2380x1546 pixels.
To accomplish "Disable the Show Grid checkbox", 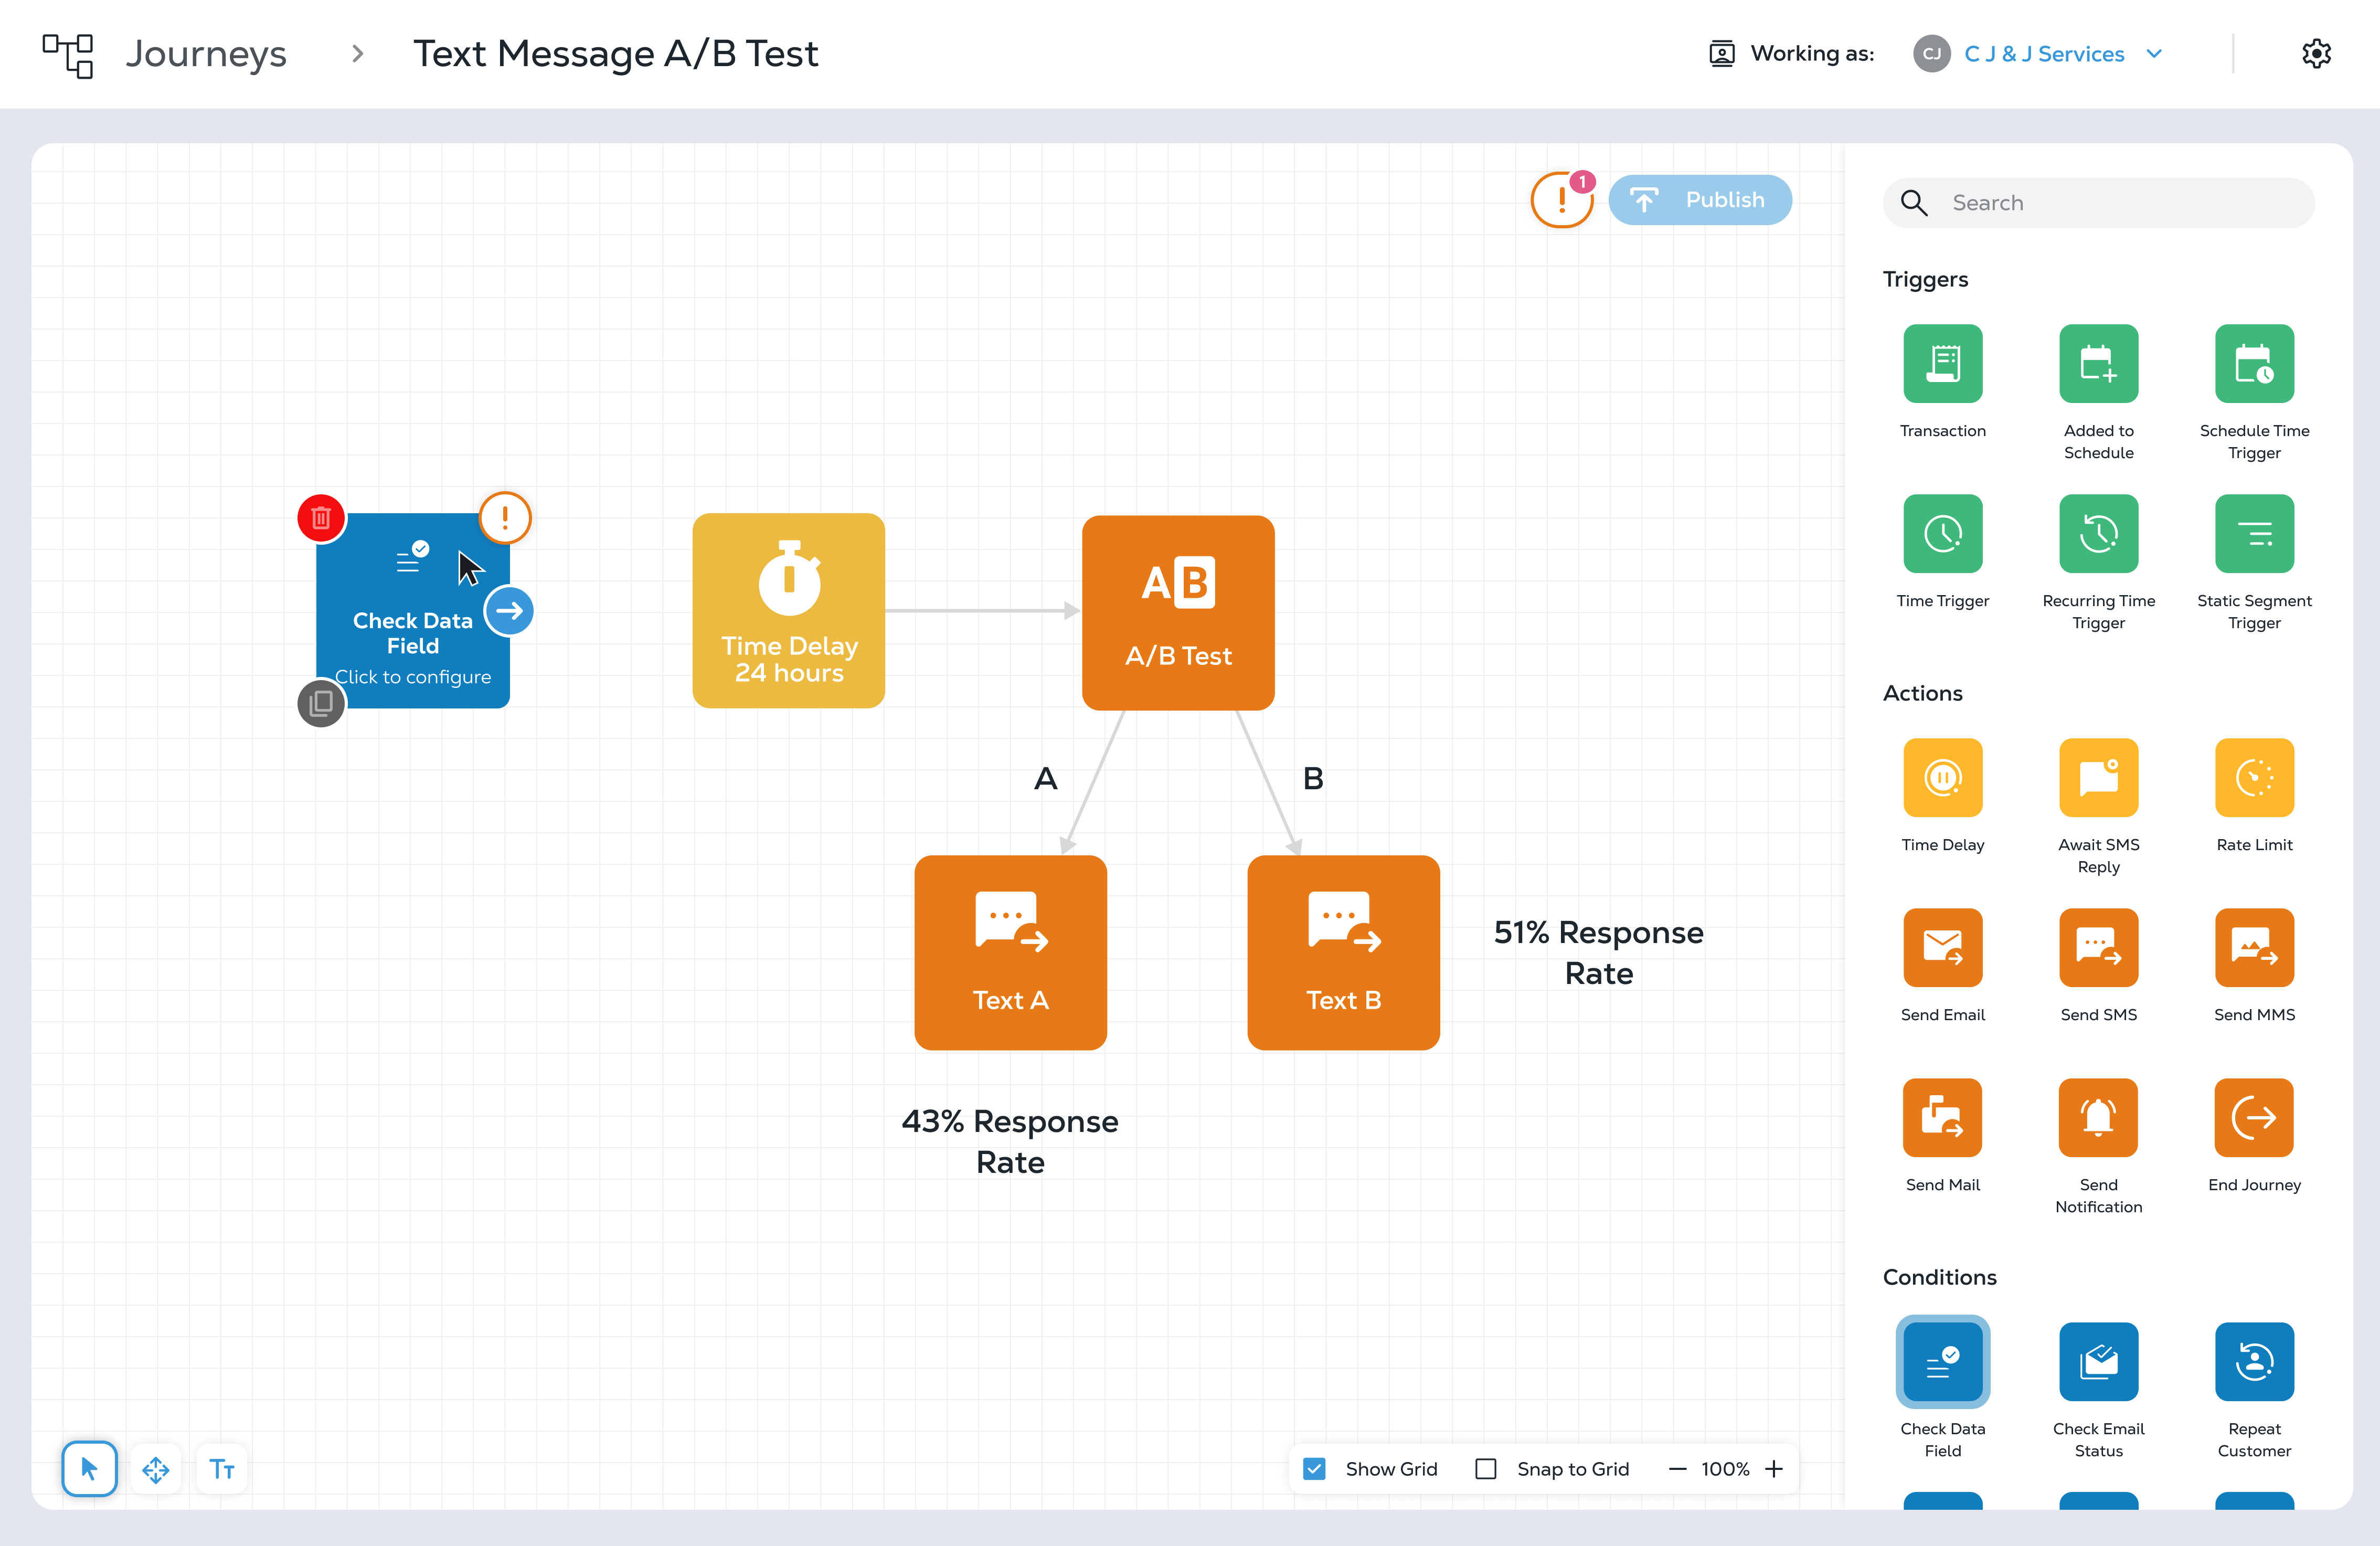I will point(1315,1469).
